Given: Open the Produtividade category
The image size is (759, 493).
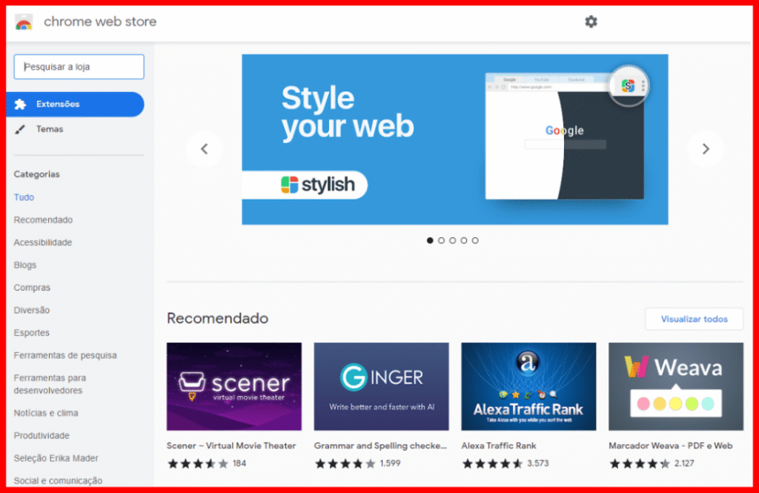Looking at the screenshot, I should [x=42, y=435].
